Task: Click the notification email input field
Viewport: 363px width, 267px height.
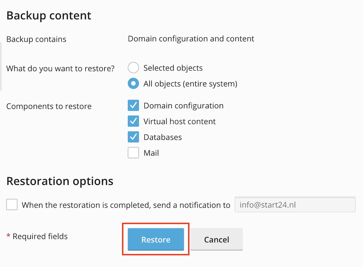Action: [x=295, y=205]
